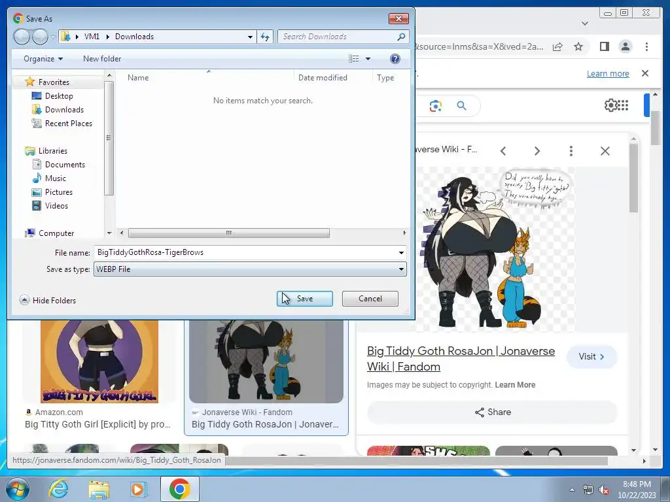670x502 pixels.
Task: Show the previous image in preview panel
Action: pyautogui.click(x=503, y=151)
